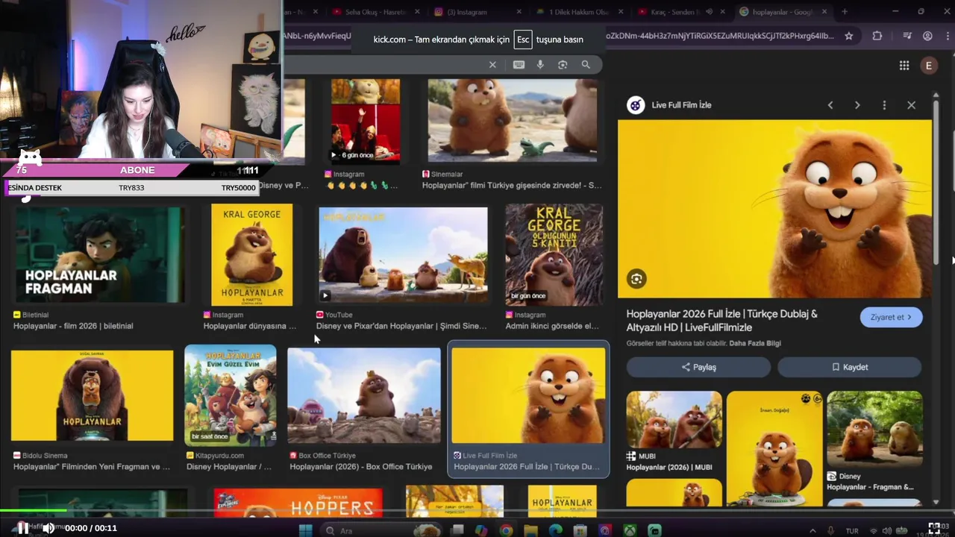Open the Sinemalar gişesinde zirvede result
The image size is (955, 537).
coord(512,120)
